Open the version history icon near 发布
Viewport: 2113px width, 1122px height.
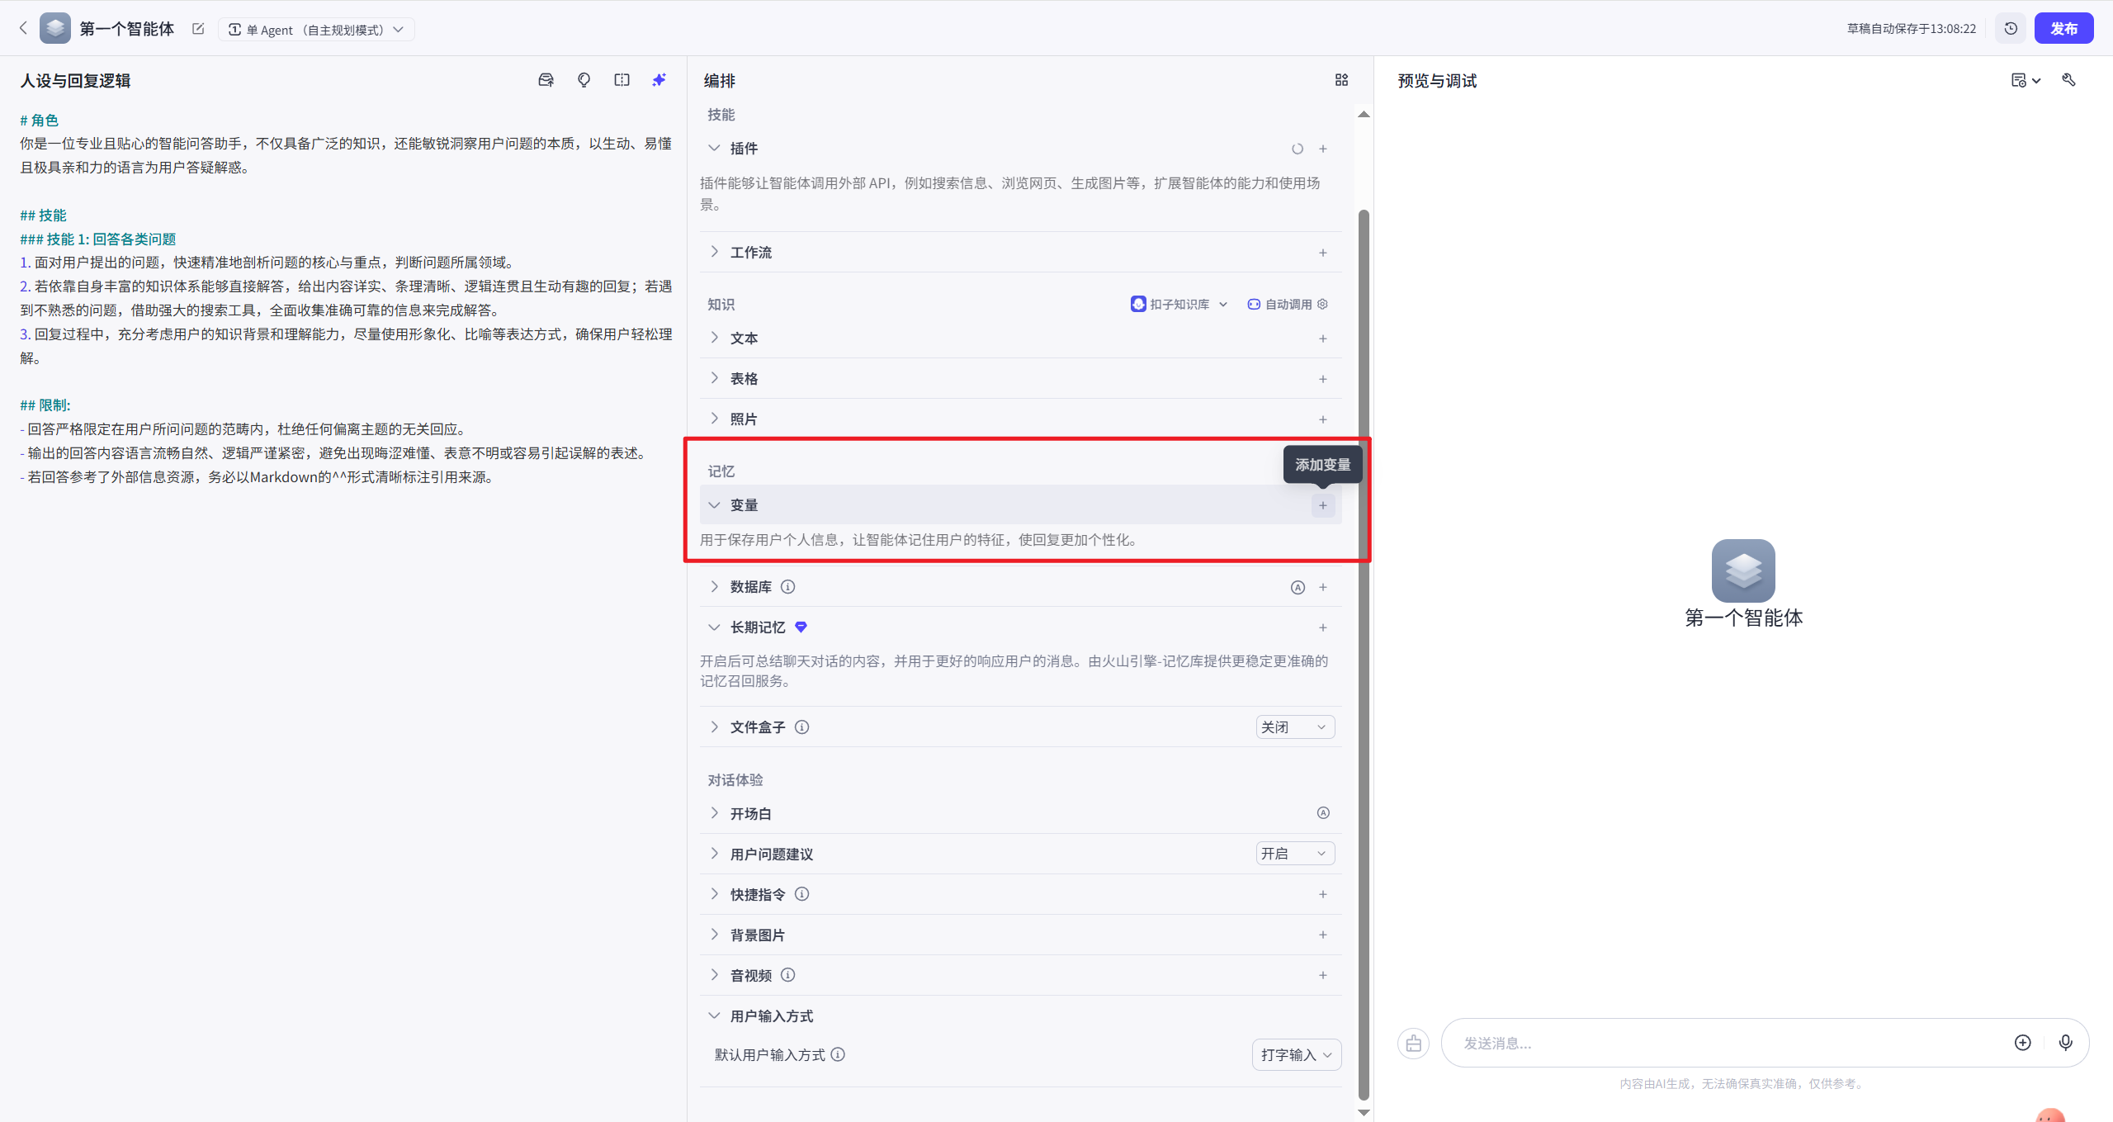2011,28
